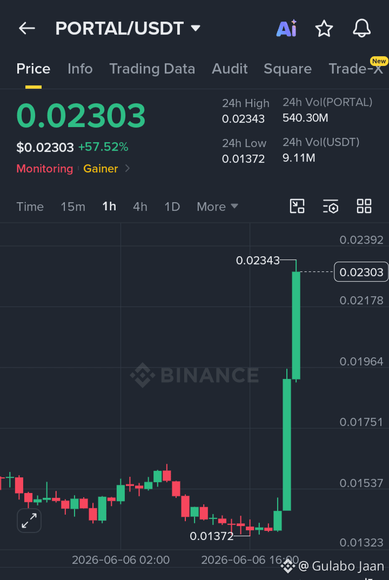Tap the current price label 0.02303 on axis

click(361, 272)
